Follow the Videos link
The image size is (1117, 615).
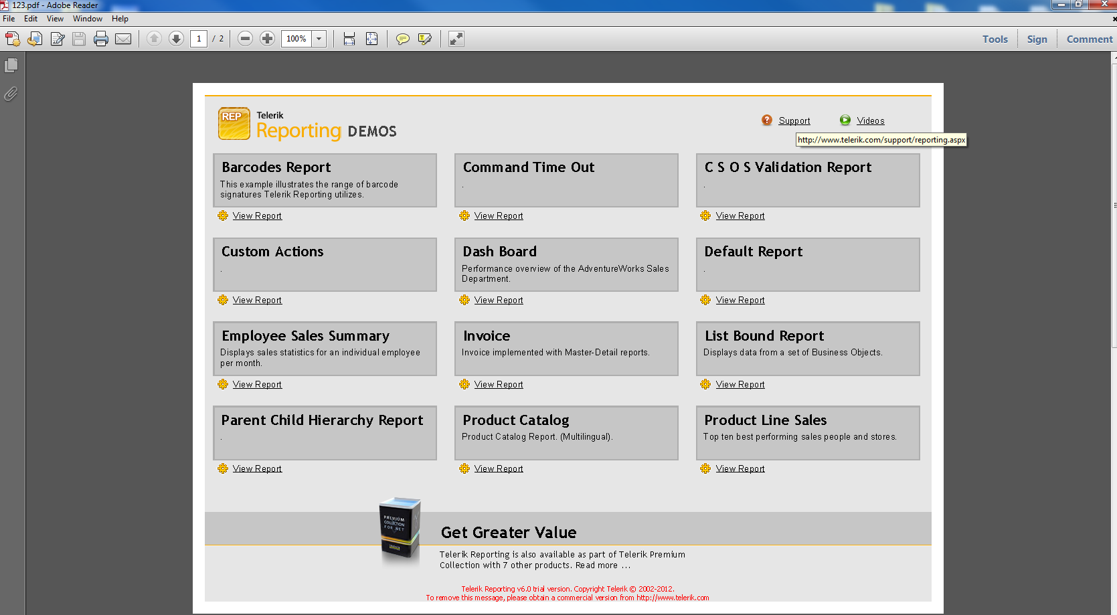(x=871, y=121)
